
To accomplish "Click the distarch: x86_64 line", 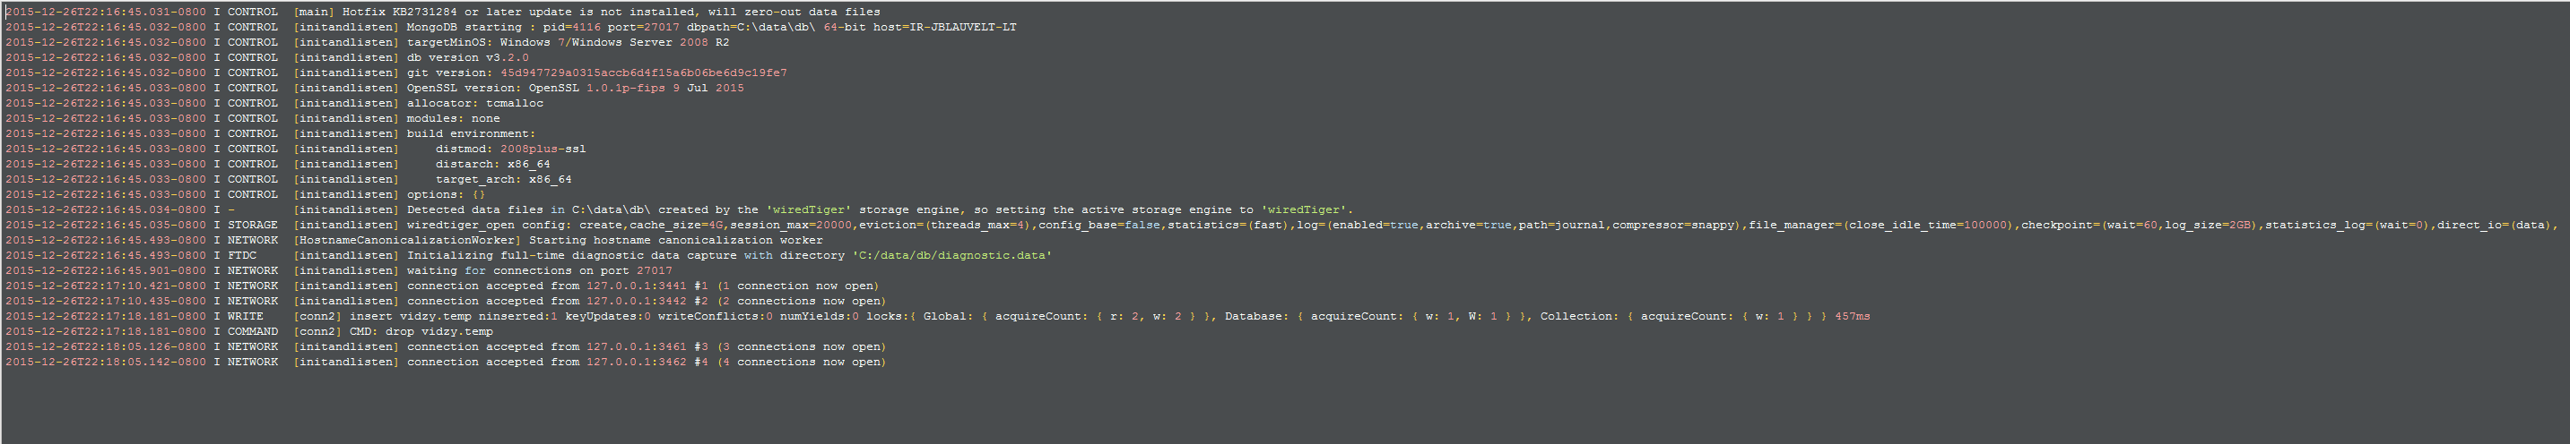I will coord(493,164).
